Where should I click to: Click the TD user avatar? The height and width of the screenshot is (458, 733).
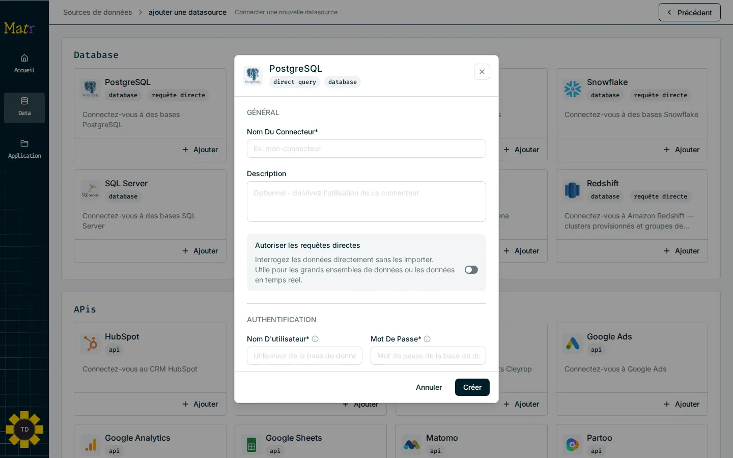click(x=24, y=430)
